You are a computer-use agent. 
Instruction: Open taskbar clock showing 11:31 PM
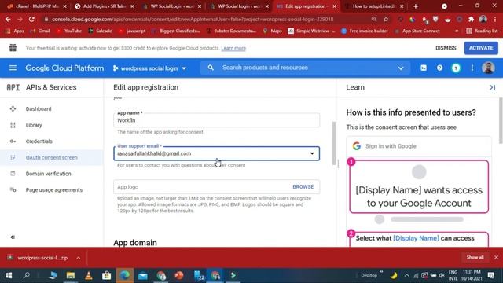[472, 275]
